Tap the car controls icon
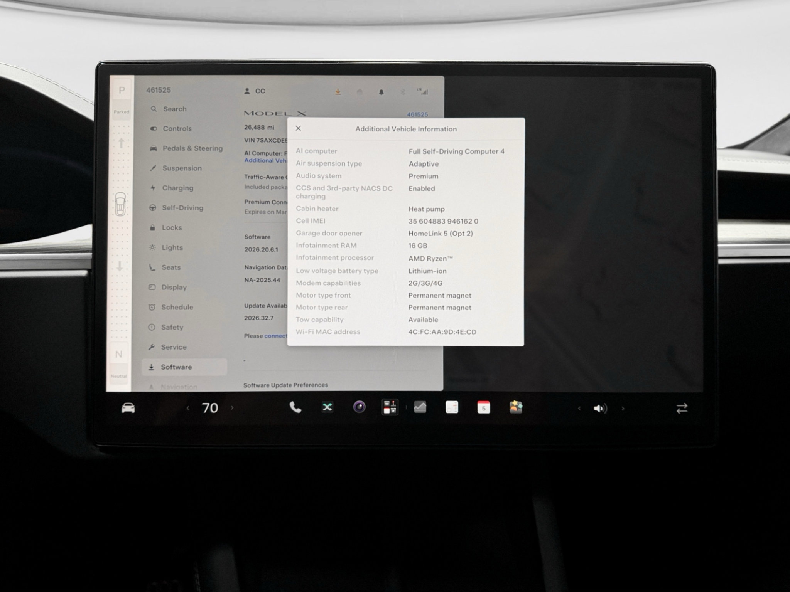Image resolution: width=790 pixels, height=592 pixels. click(128, 408)
